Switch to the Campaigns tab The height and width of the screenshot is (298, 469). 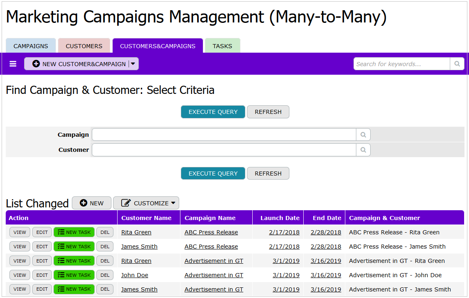click(31, 46)
